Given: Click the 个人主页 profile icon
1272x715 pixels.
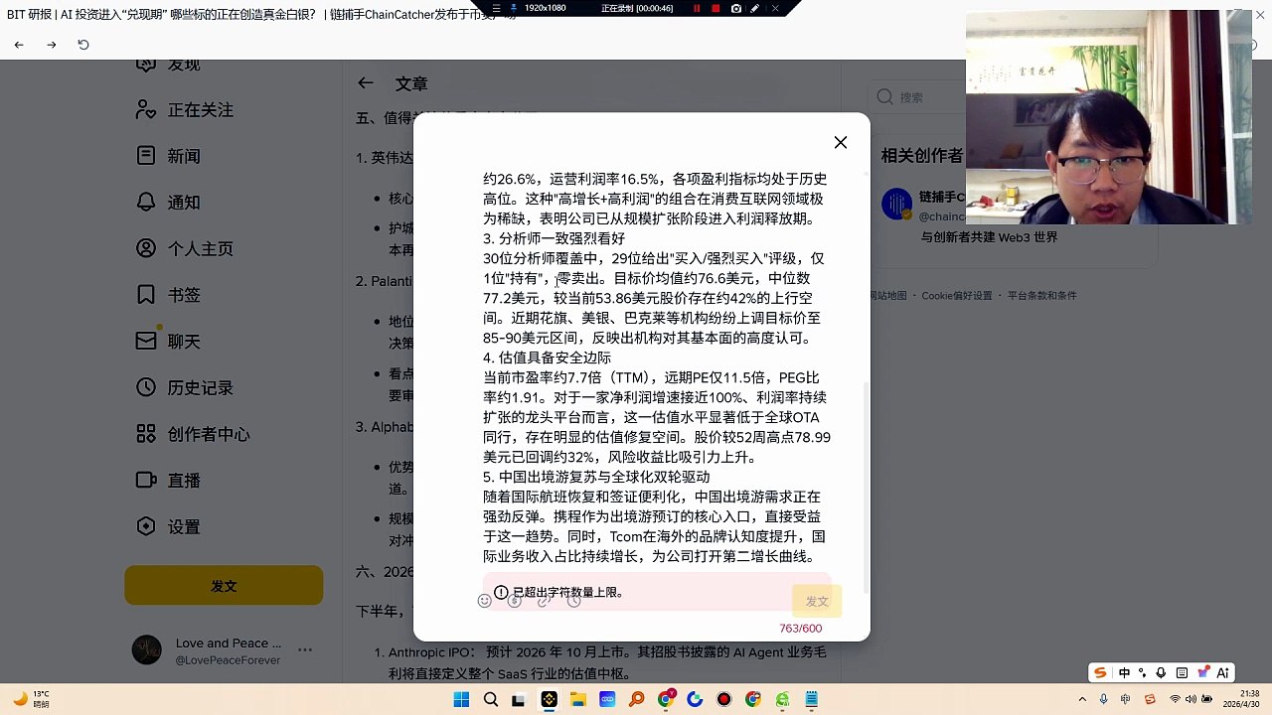Looking at the screenshot, I should click(146, 248).
